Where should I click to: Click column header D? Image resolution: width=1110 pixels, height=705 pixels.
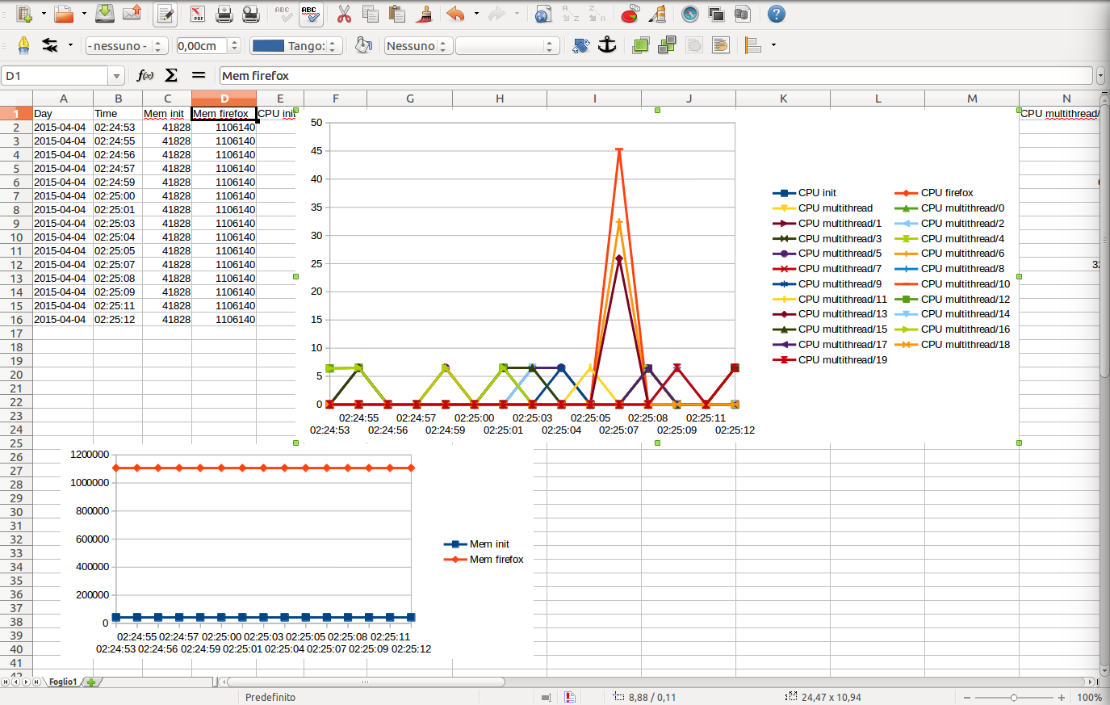[224, 99]
